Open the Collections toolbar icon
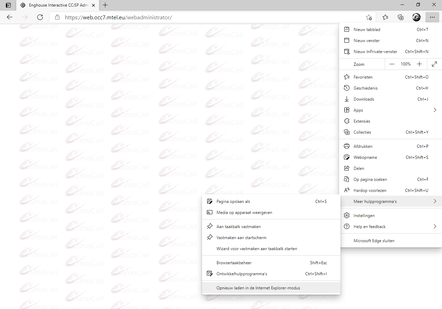The height and width of the screenshot is (309, 442). coord(401,17)
